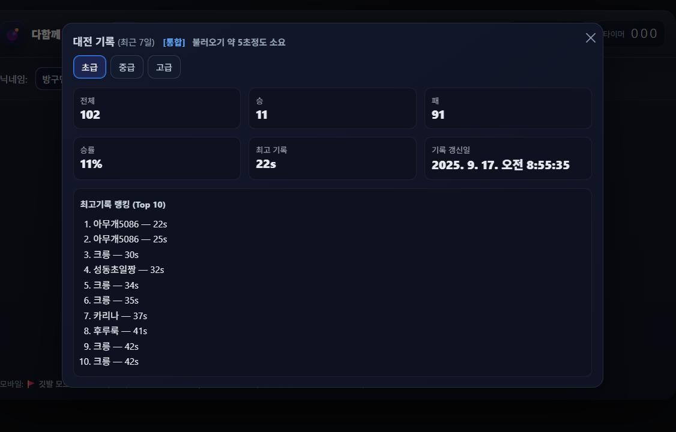Click the 기록 갱신일 date card

(x=508, y=158)
